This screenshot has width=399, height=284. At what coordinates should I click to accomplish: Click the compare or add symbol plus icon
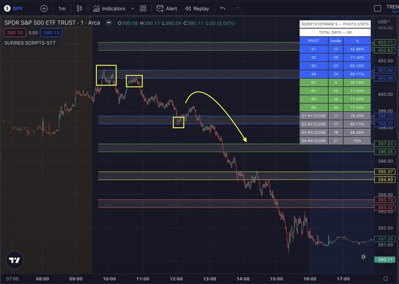click(44, 9)
